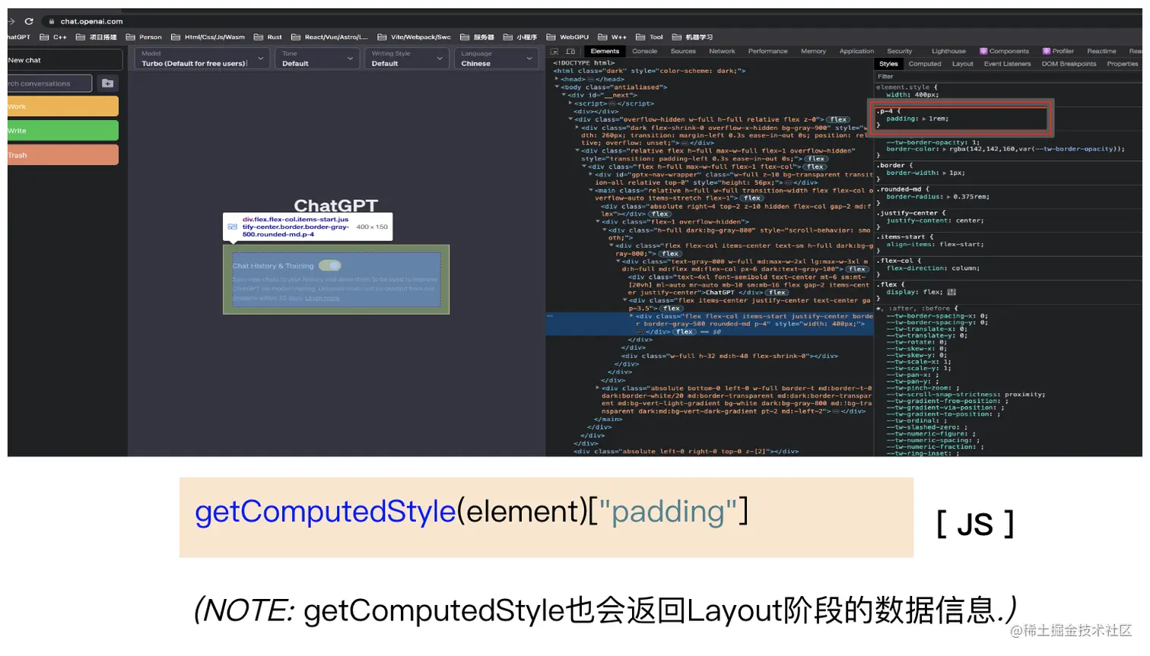Open the 机器学习 bookmarks folder
Screen dimensions: 1150x656
point(692,36)
